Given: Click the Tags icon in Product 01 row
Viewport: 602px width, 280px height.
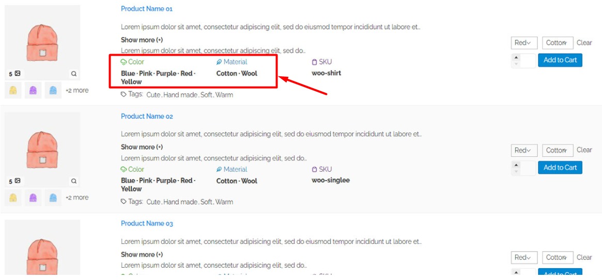Looking at the screenshot, I should tap(124, 94).
